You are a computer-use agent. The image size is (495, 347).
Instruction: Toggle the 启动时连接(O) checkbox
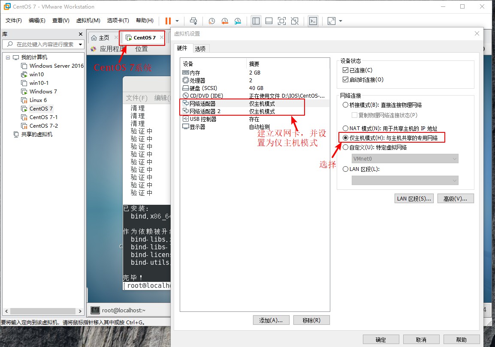point(345,79)
